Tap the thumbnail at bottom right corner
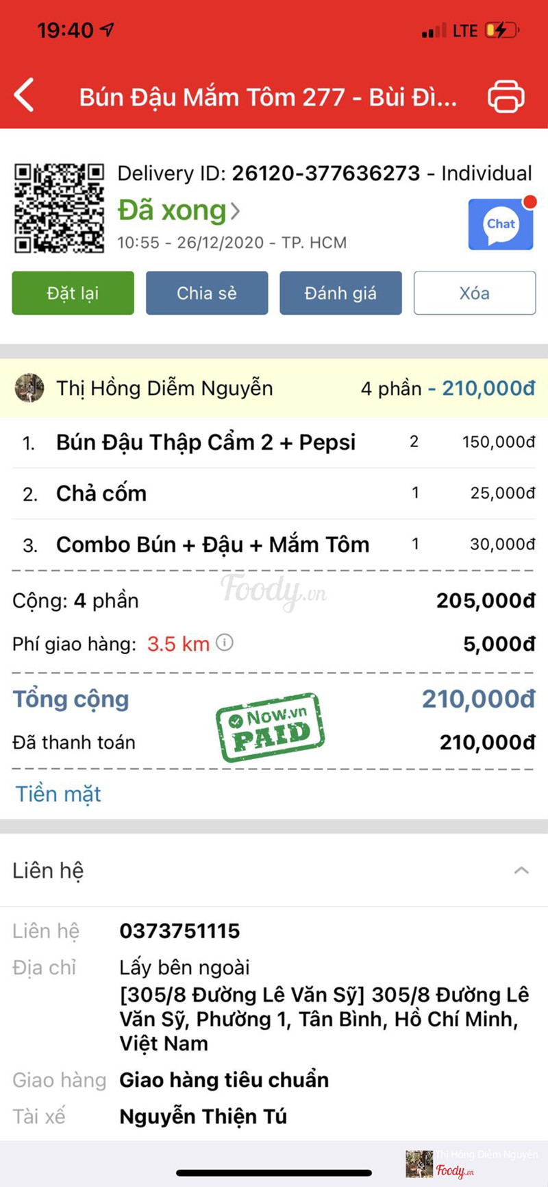 coord(419,1164)
